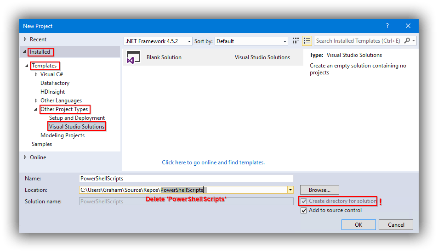Image resolution: width=438 pixels, height=252 pixels.
Task: Select Other Languages category
Action: (61, 101)
